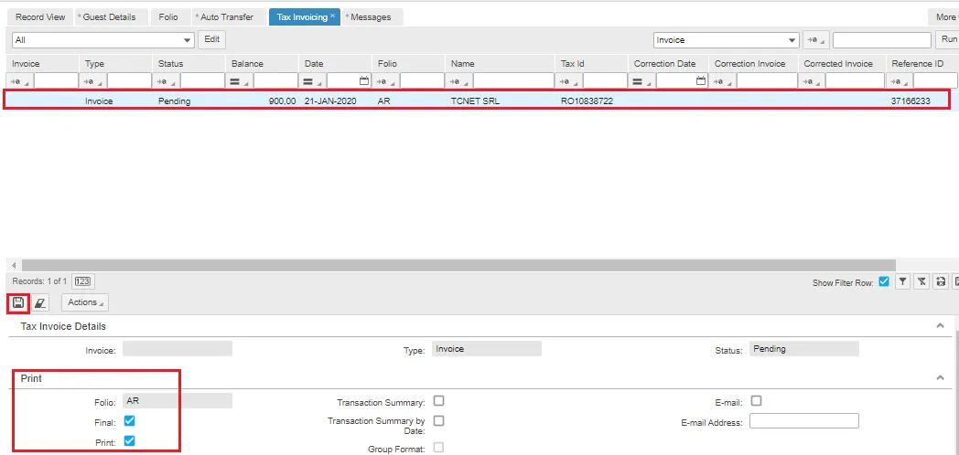Click the Edit button
Screen dimensions: 959x455
click(211, 39)
